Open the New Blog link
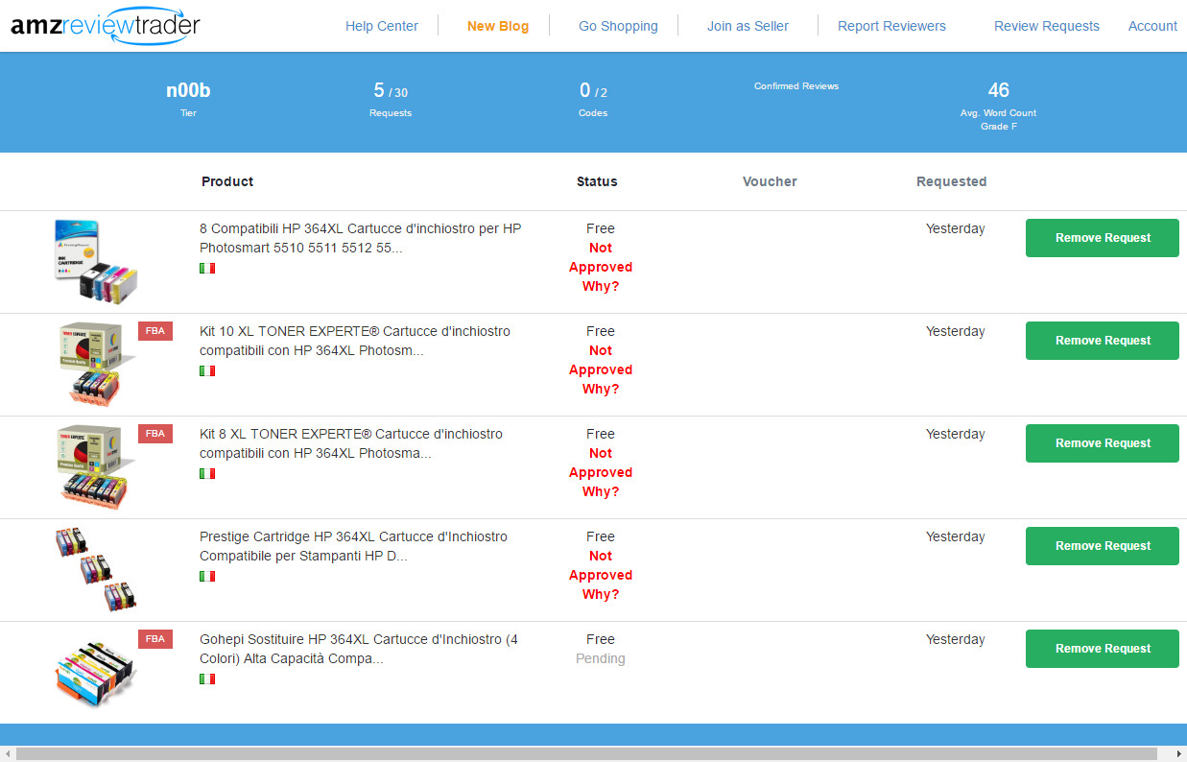Screen dimensions: 1187x762 [498, 26]
